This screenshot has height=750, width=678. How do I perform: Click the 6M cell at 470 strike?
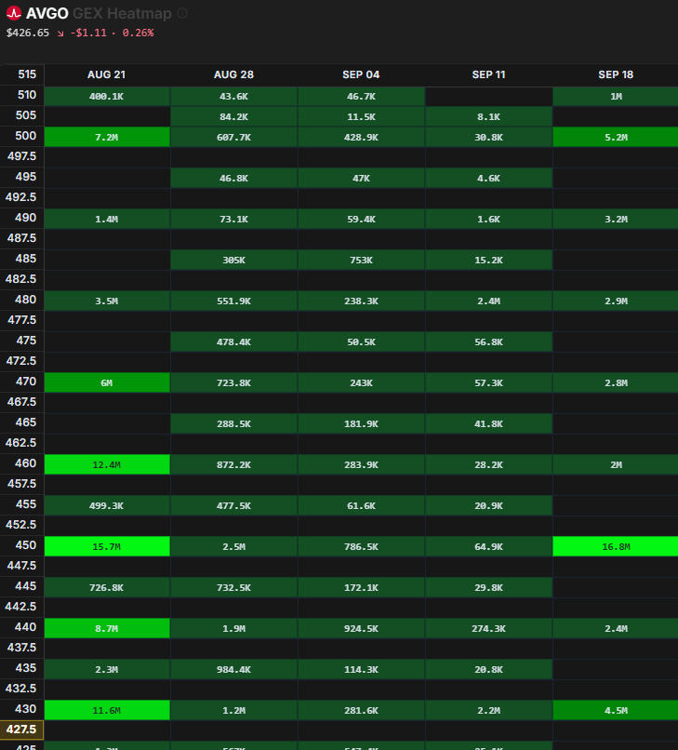click(x=107, y=382)
